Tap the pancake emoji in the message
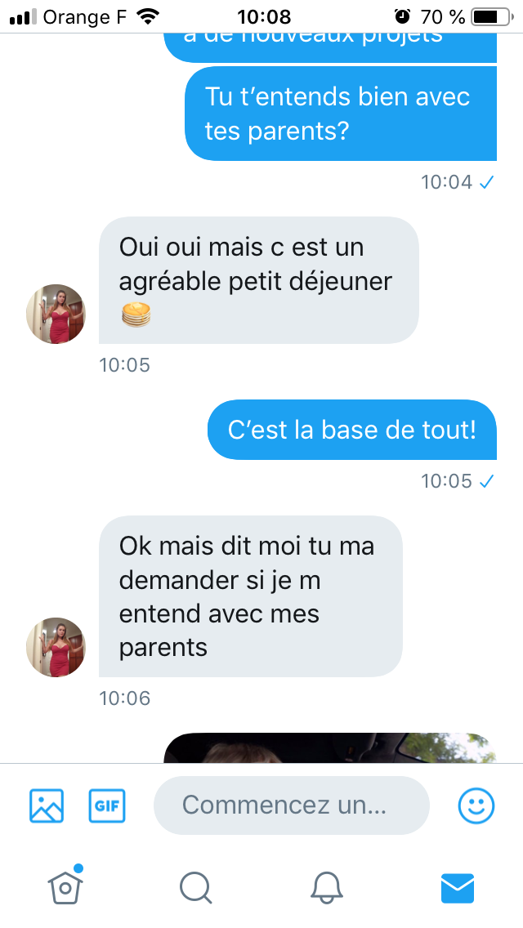The image size is (523, 928). coord(136,315)
